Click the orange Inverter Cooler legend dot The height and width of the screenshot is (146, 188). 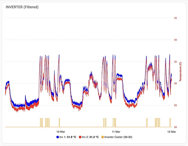[x=102, y=137]
